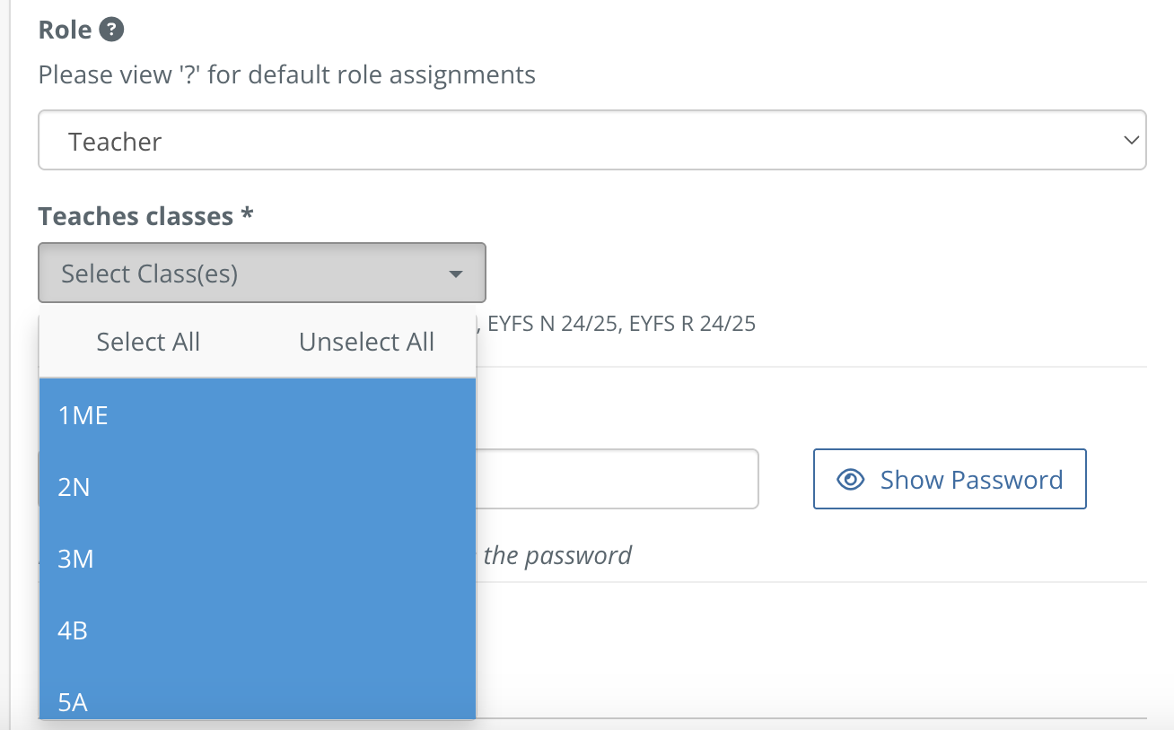Toggle class 5A in the list

pyautogui.click(x=258, y=693)
